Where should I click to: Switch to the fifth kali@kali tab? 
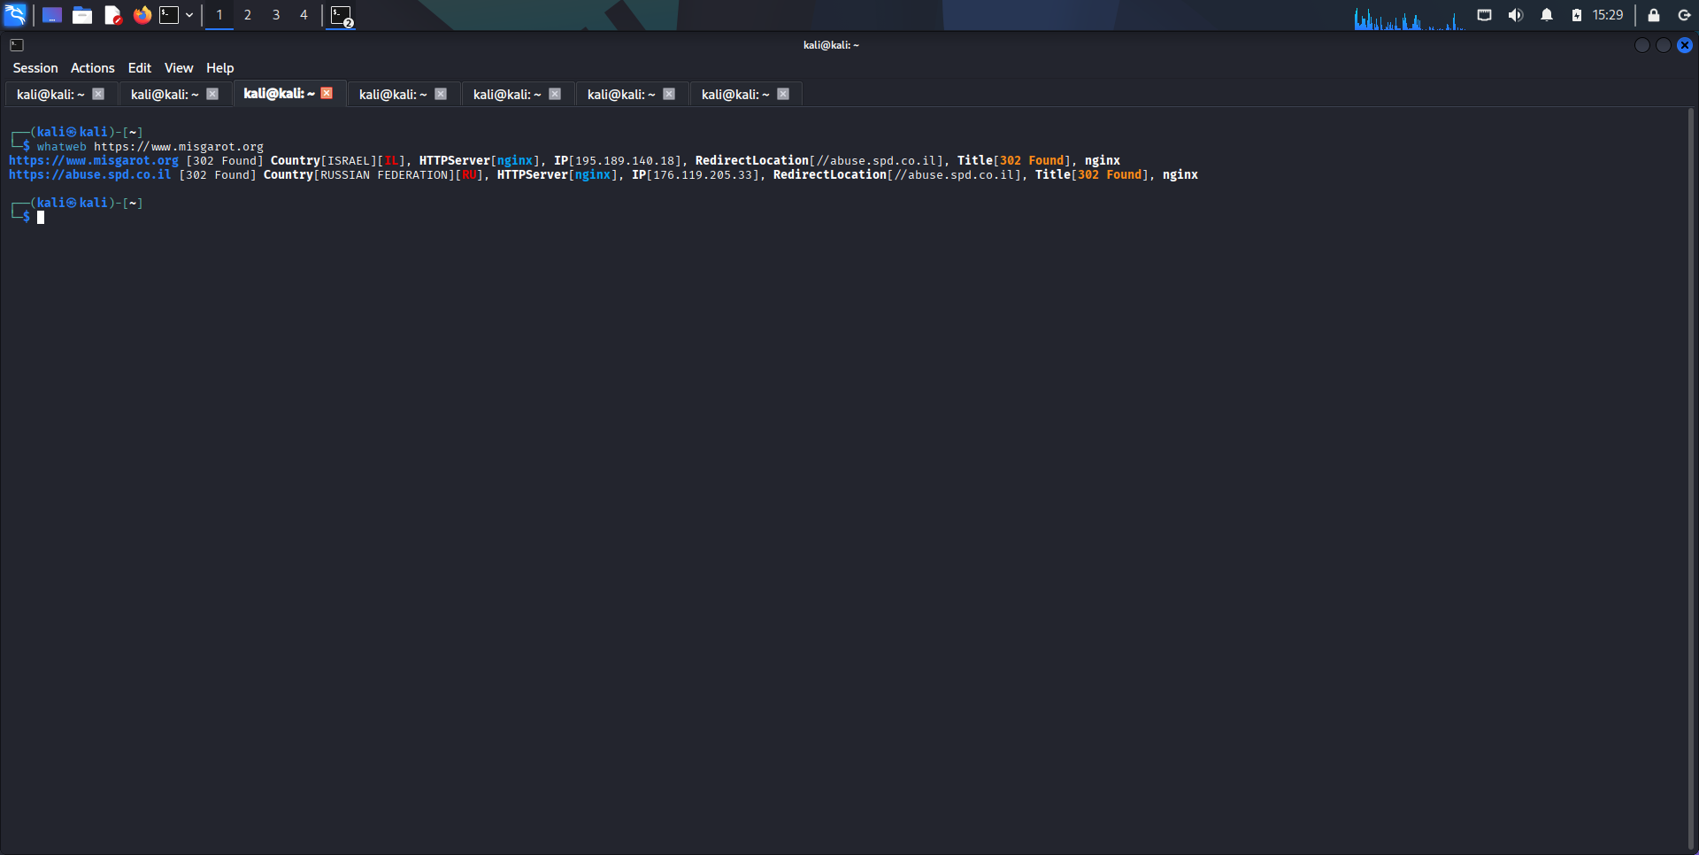click(507, 94)
